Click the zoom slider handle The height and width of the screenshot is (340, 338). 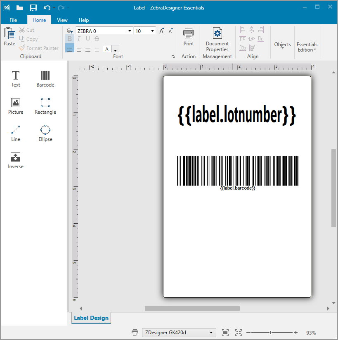pos(270,333)
